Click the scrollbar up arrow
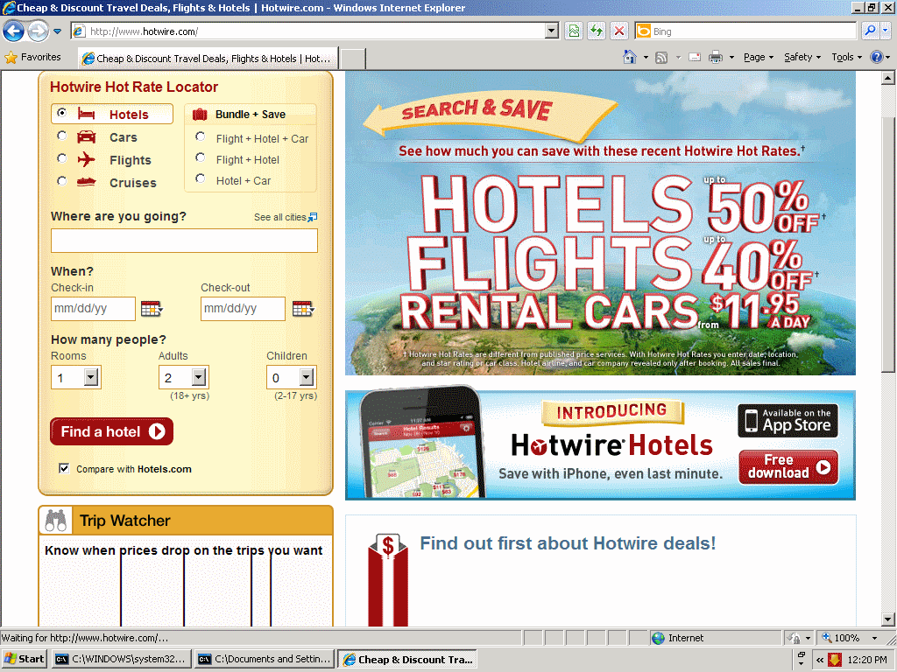The image size is (897, 672). point(888,78)
